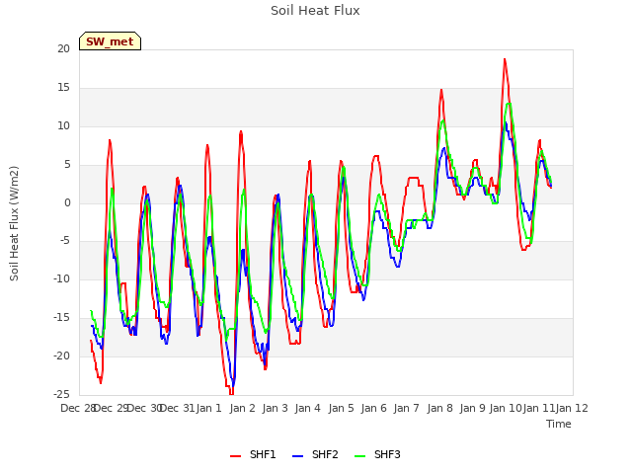Click the Jan 8 x-axis label
The height and width of the screenshot is (474, 632).
[439, 408]
